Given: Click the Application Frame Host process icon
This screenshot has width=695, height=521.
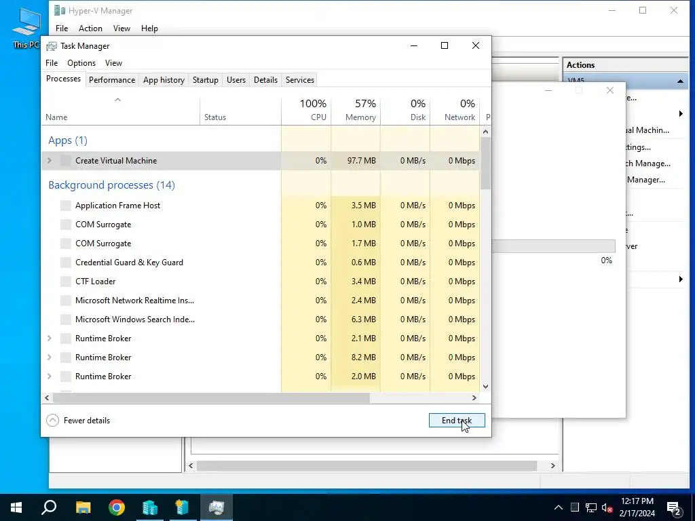Looking at the screenshot, I should pos(66,206).
